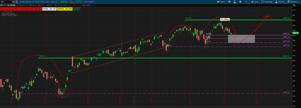Viewport: 301px width, 108px height.
Task: Click the collapse chart arrows icon
Action: pyautogui.click(x=294, y=5)
